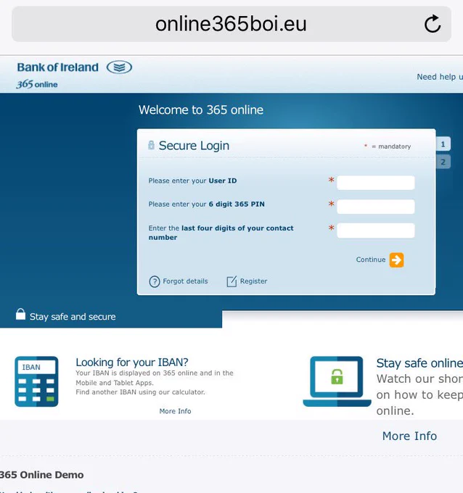
Task: Open Stay safe online heading
Action: (x=419, y=362)
